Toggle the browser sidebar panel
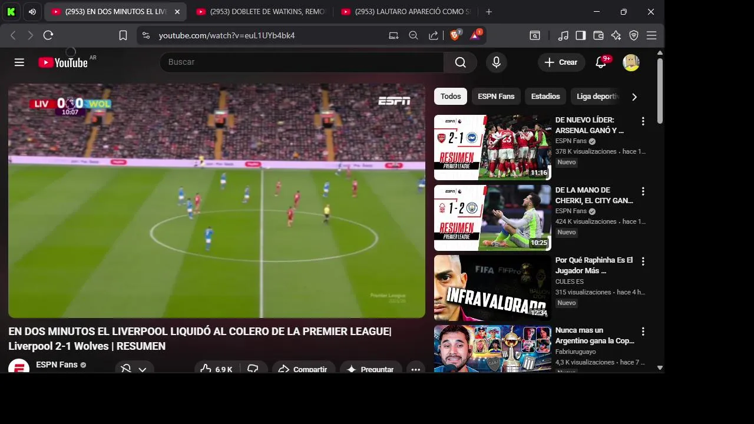The width and height of the screenshot is (754, 424). tap(581, 35)
